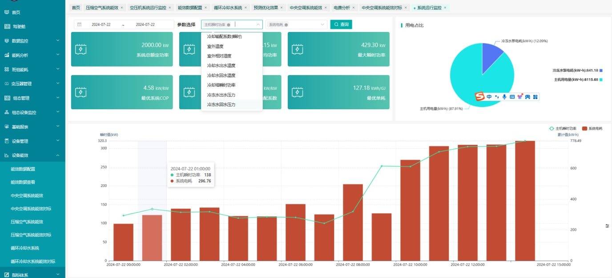This screenshot has height=278, width=612.
Task: Open the Sogou soft keyboard icon
Action: point(512,96)
